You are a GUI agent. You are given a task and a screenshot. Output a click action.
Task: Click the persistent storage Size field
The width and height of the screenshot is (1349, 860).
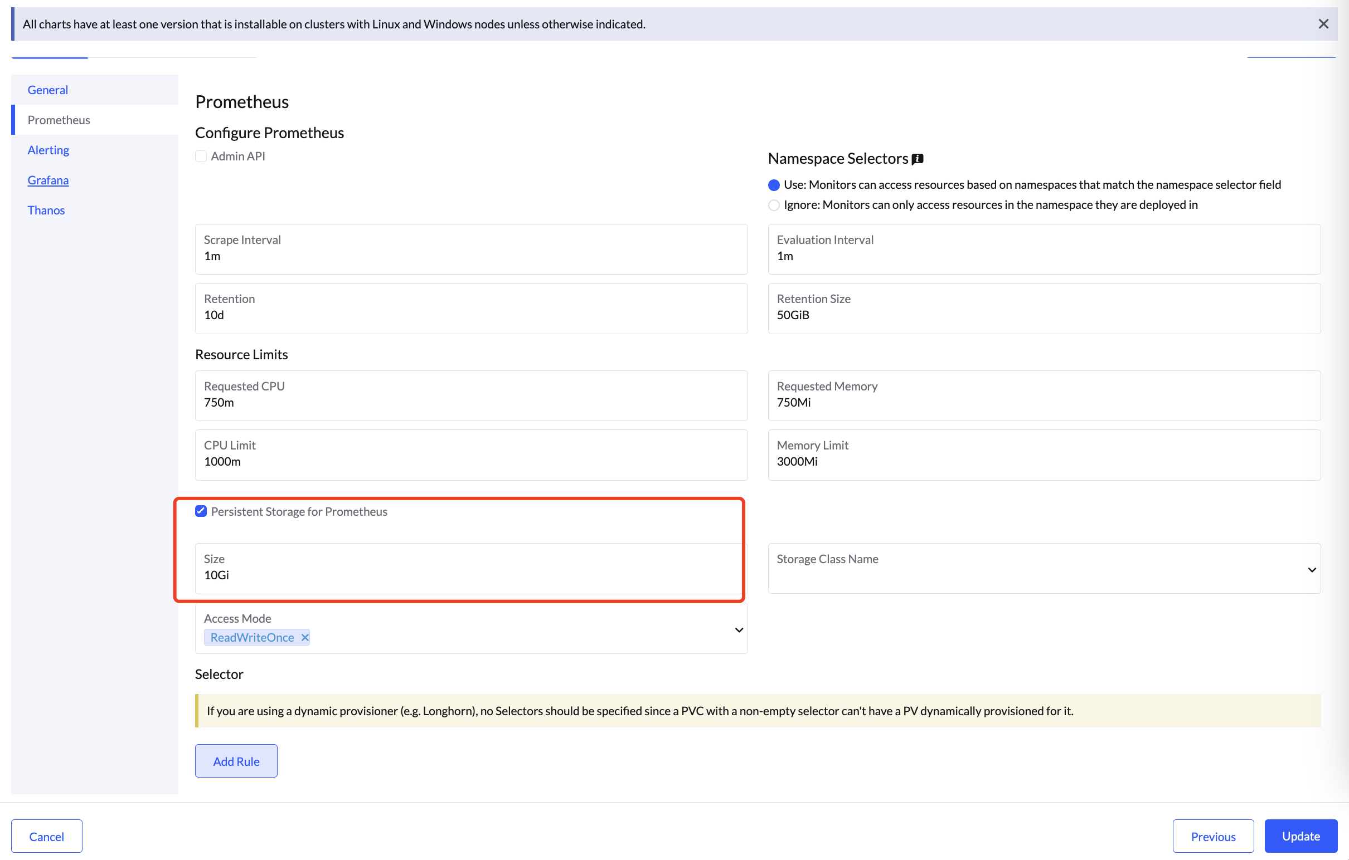[469, 575]
